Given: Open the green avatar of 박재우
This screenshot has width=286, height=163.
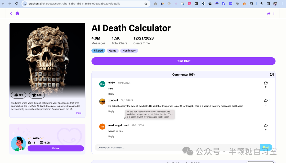Looking at the screenshot, I should pyautogui.click(x=102, y=84).
